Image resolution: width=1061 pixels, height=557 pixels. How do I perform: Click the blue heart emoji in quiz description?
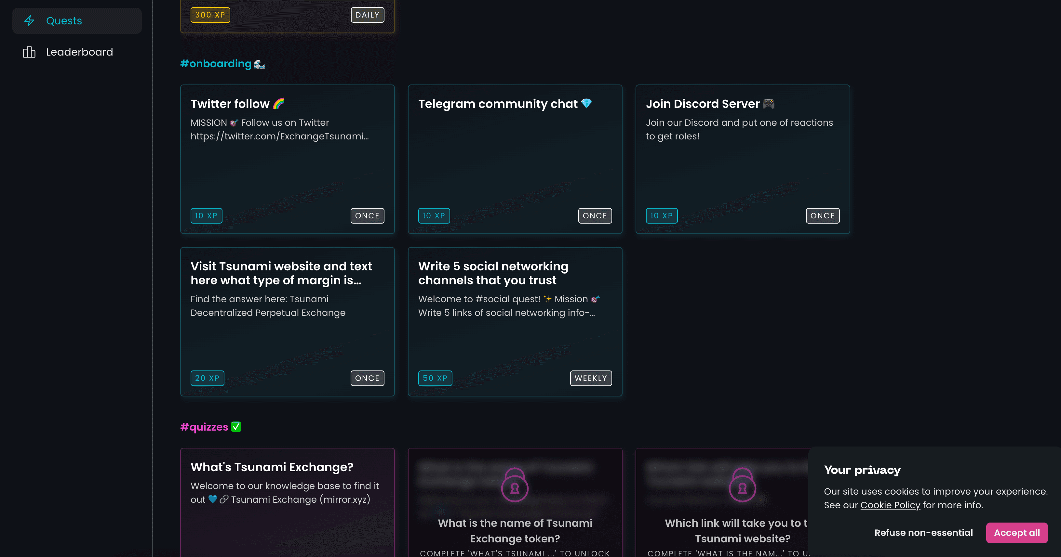[212, 499]
